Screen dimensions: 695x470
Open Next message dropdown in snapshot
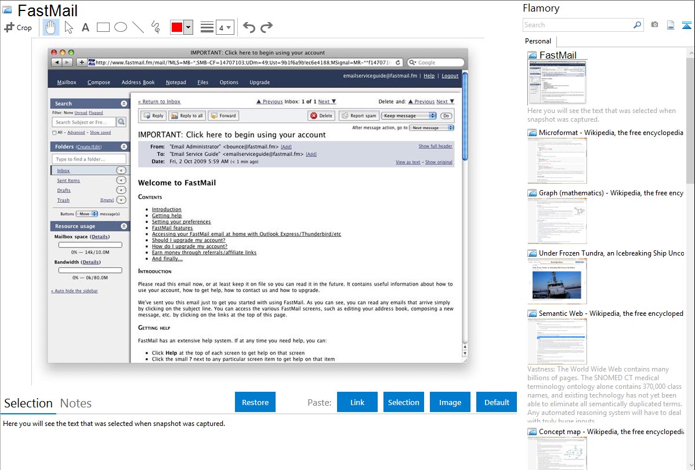click(x=431, y=127)
